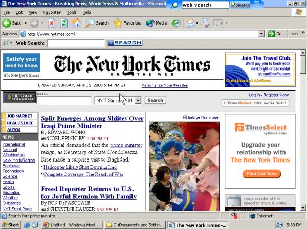Click the floating web search globe icon
The image size is (307, 230).
point(174,5)
